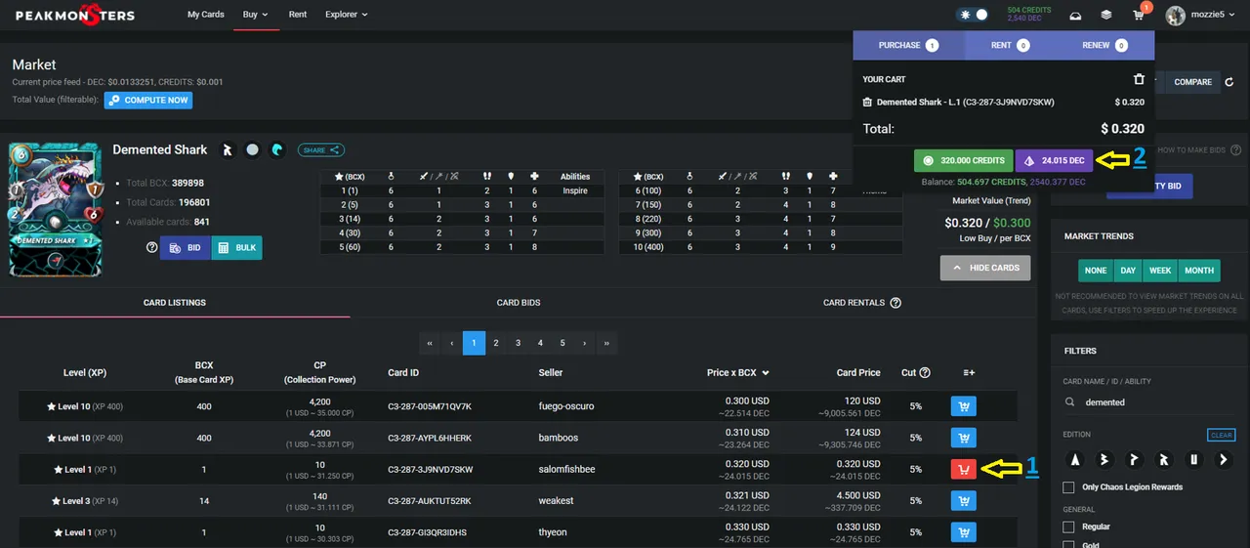Switch to Card Bids tab
Viewport: 1250px width, 548px height.
coord(519,303)
